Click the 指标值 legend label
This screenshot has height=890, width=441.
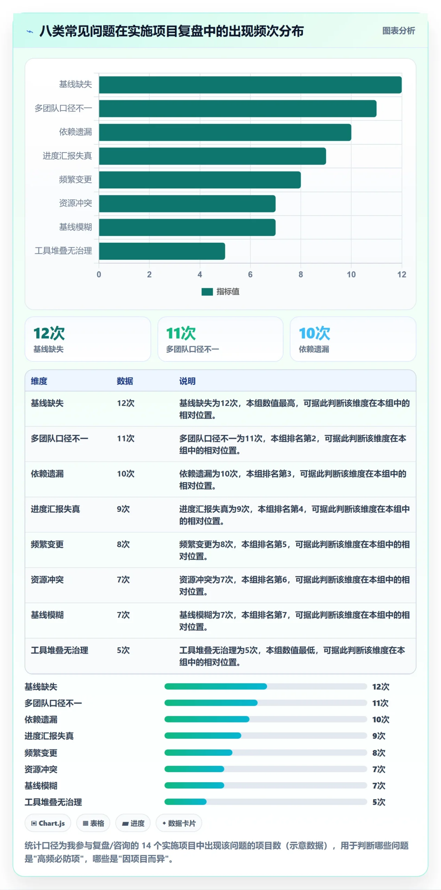click(x=228, y=291)
